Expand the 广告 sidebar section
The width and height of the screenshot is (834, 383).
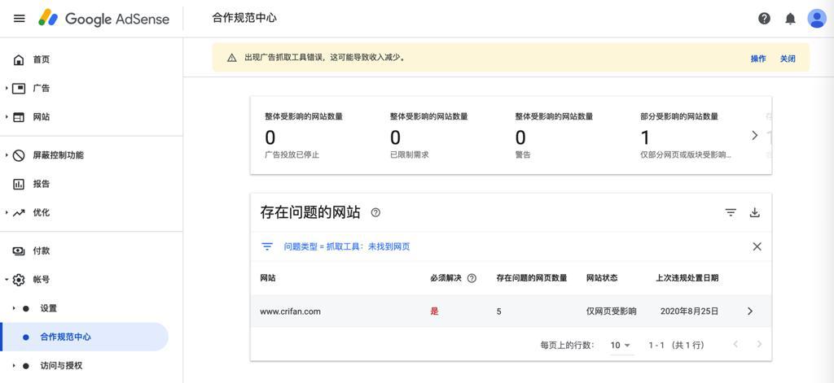point(7,88)
